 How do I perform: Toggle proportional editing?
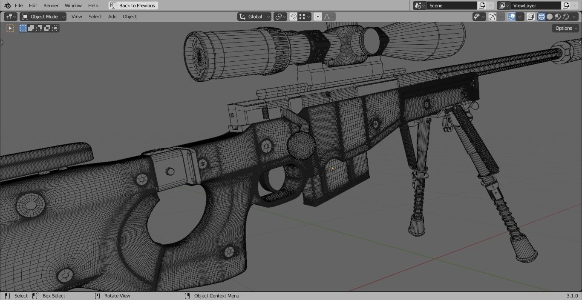317,17
